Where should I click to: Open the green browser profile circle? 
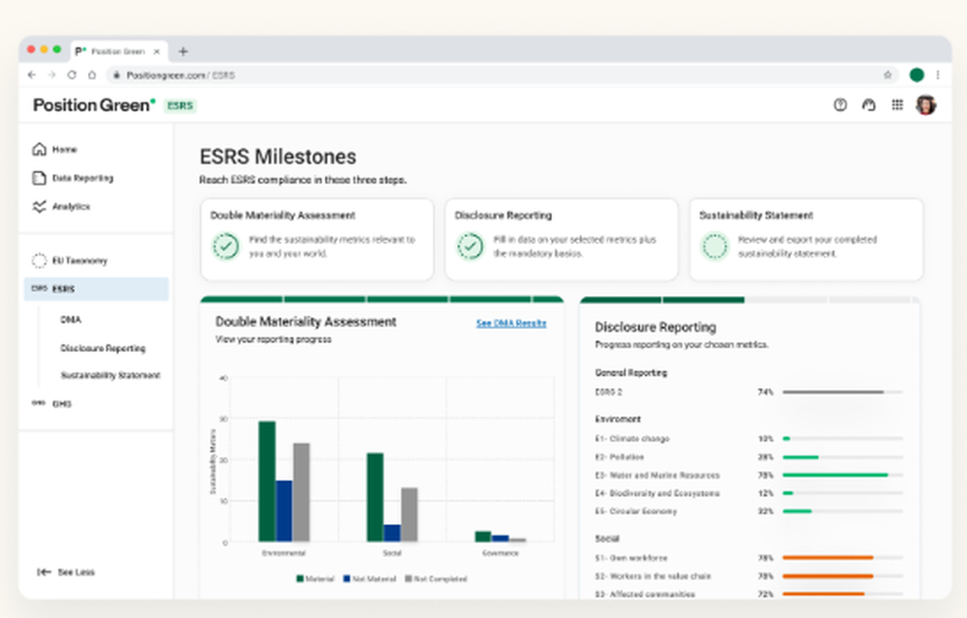(917, 75)
